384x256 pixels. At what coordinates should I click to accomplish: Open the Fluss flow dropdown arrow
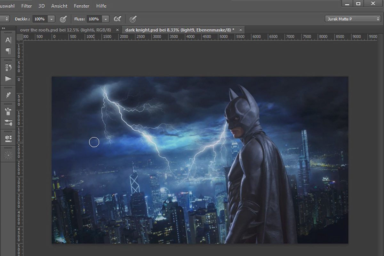click(x=106, y=19)
